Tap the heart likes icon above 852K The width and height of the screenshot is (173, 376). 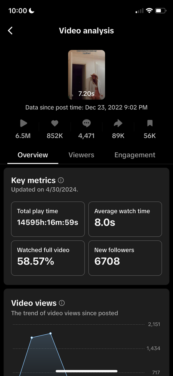[55, 123]
